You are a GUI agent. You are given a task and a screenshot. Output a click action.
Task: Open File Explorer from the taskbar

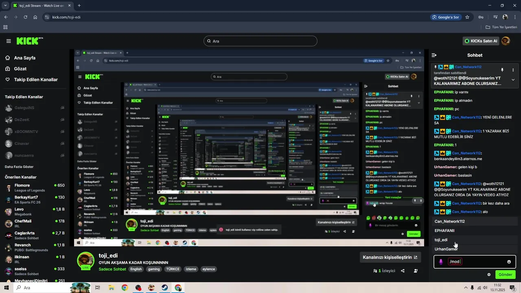point(111,288)
